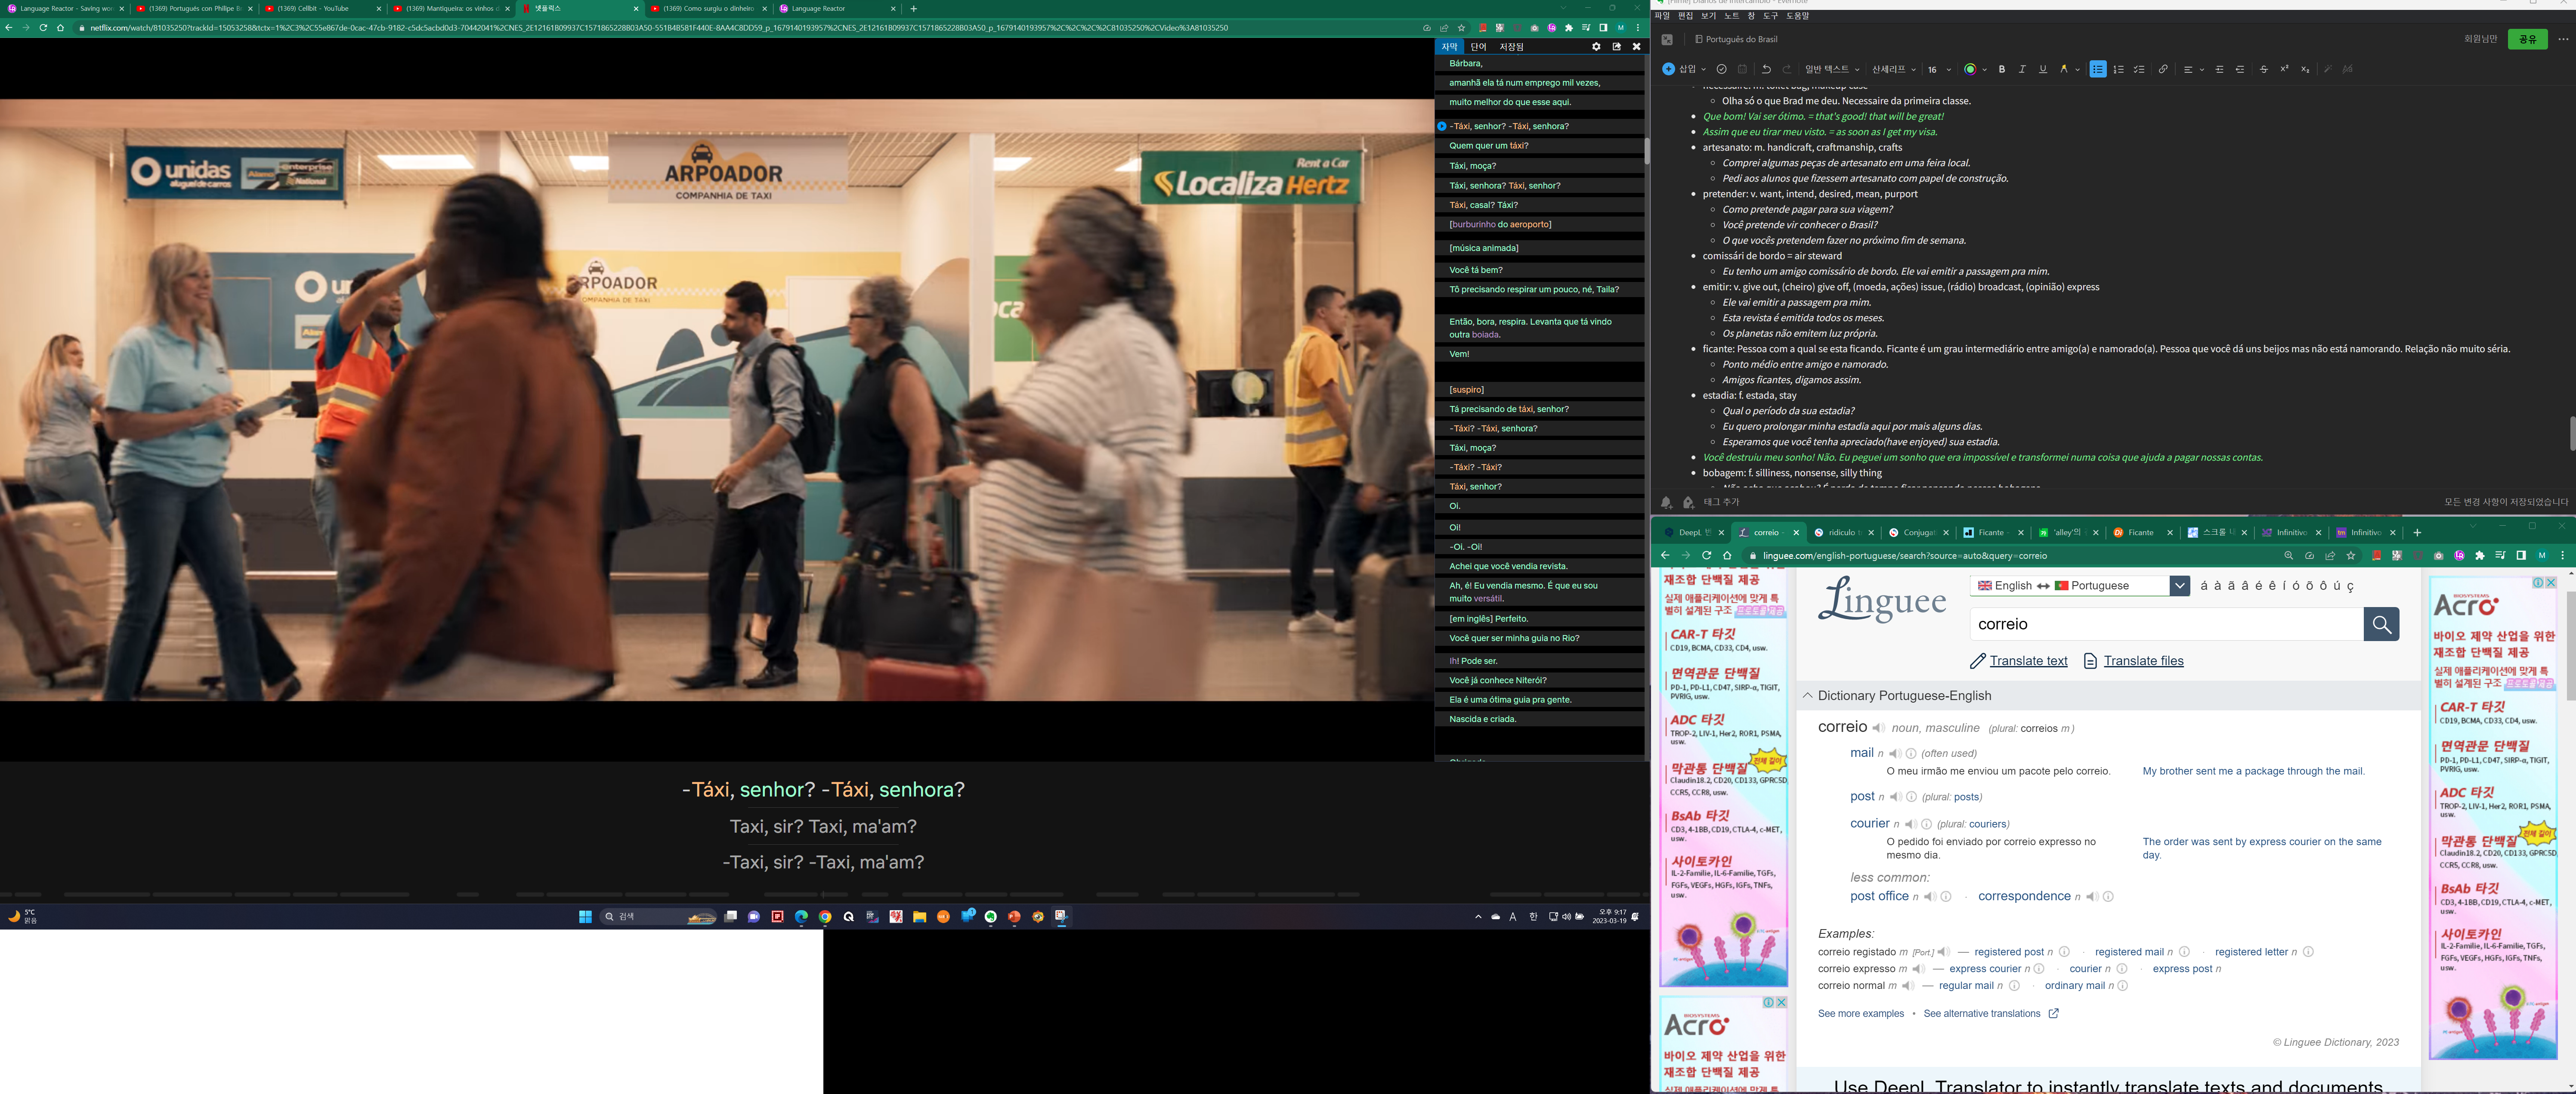Open the English ↔ Portuguese language dropdown
The width and height of the screenshot is (2576, 1094).
[x=2080, y=586]
